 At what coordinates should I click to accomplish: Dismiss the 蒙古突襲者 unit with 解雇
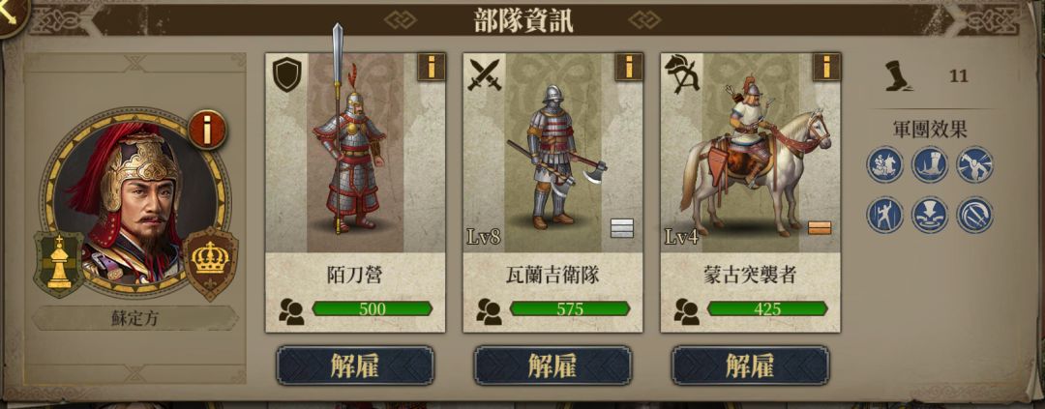coord(750,365)
